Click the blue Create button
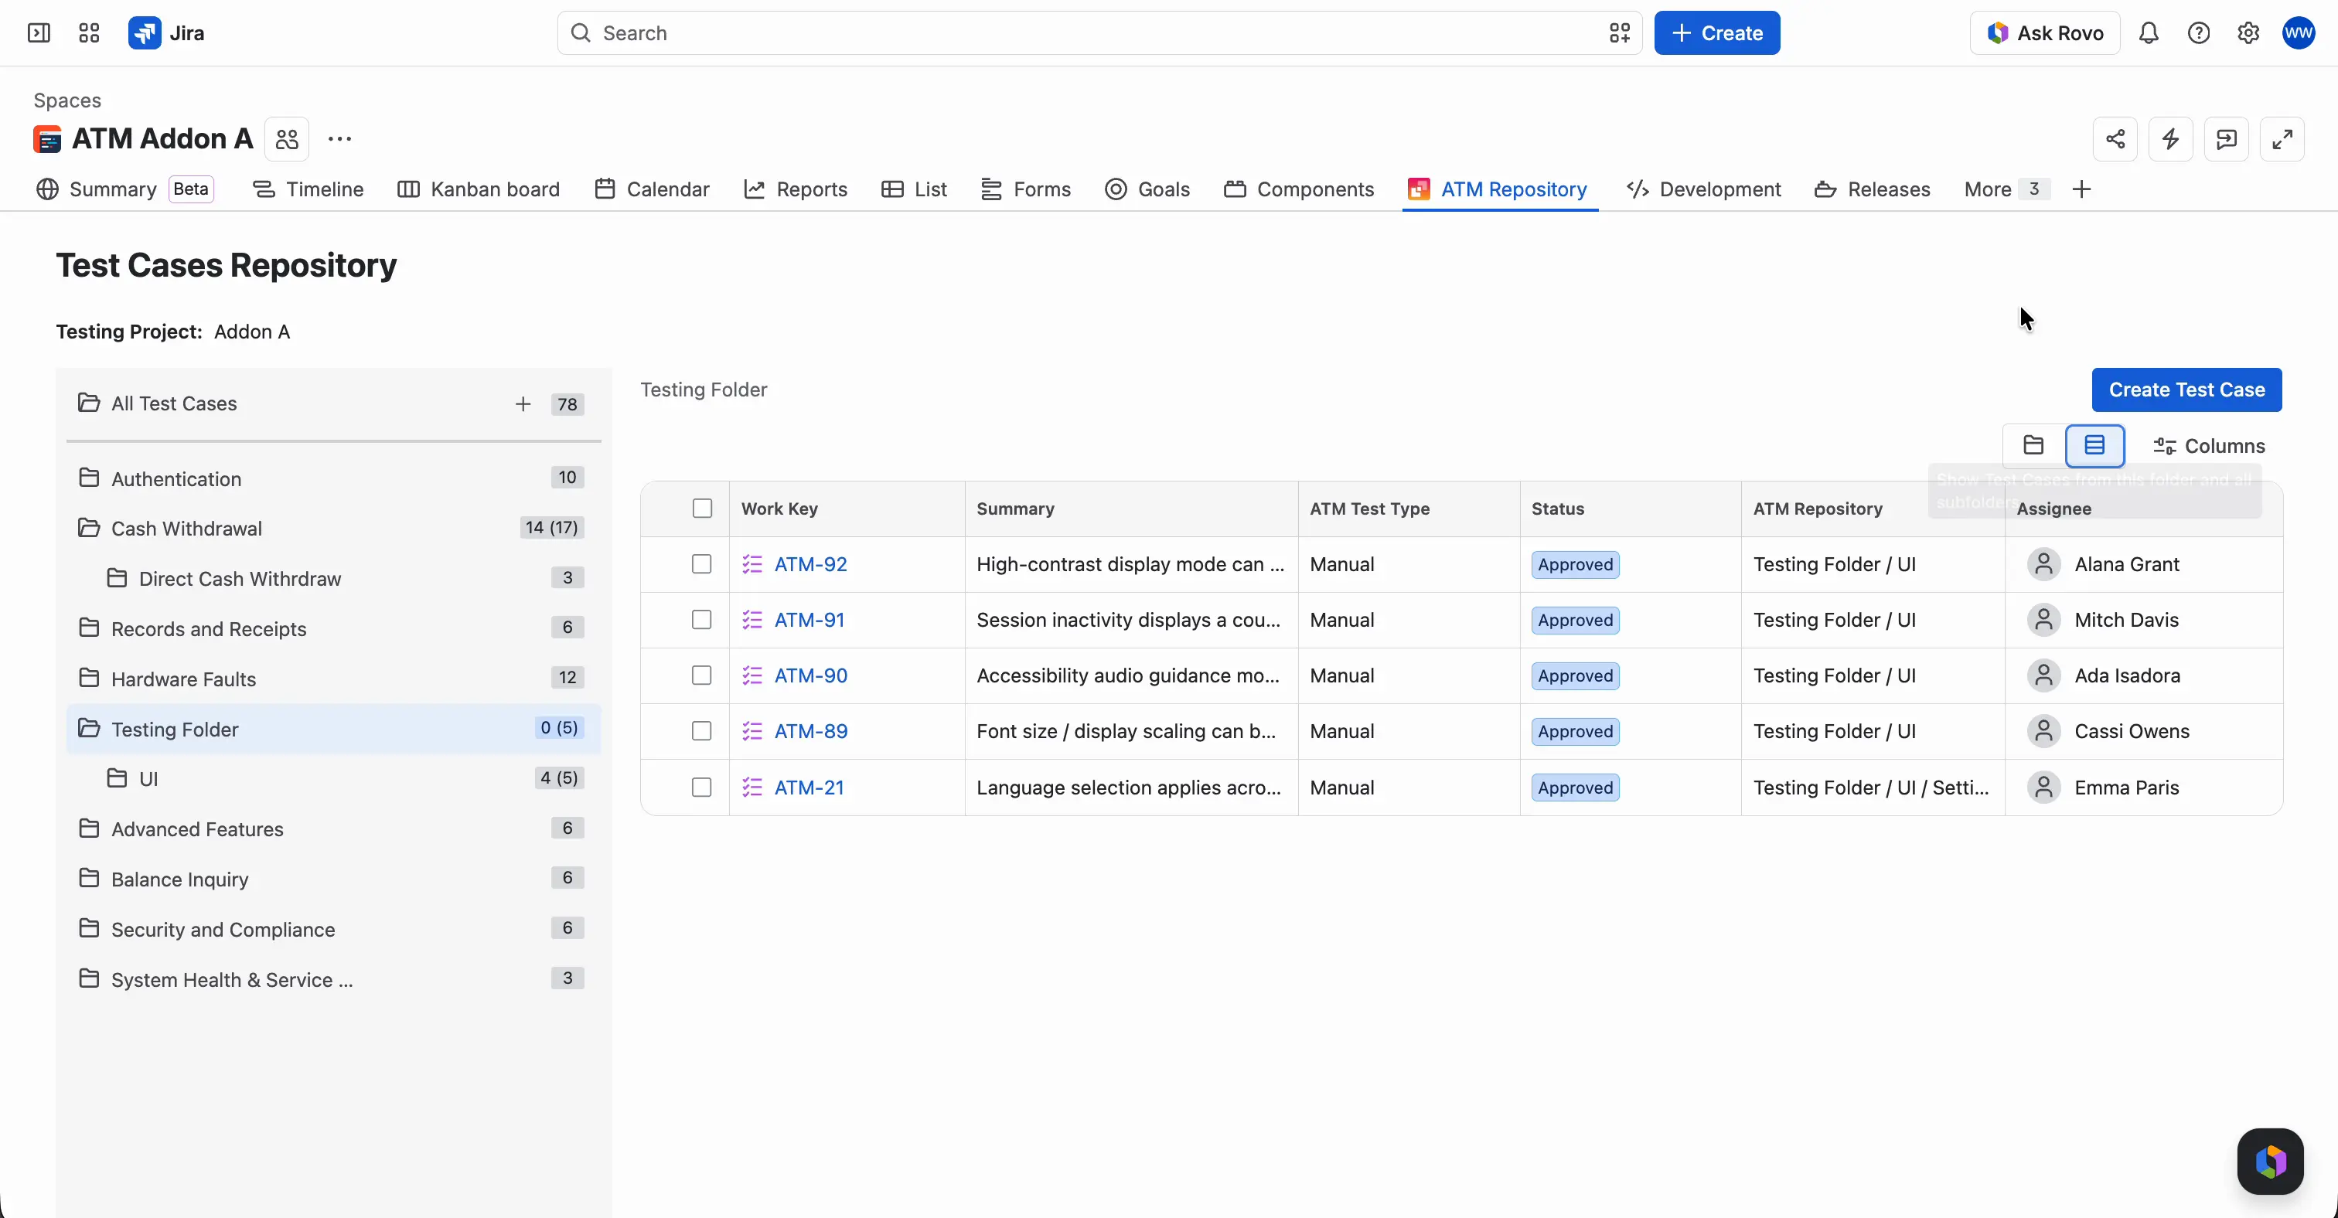This screenshot has width=2338, height=1218. coord(1716,33)
